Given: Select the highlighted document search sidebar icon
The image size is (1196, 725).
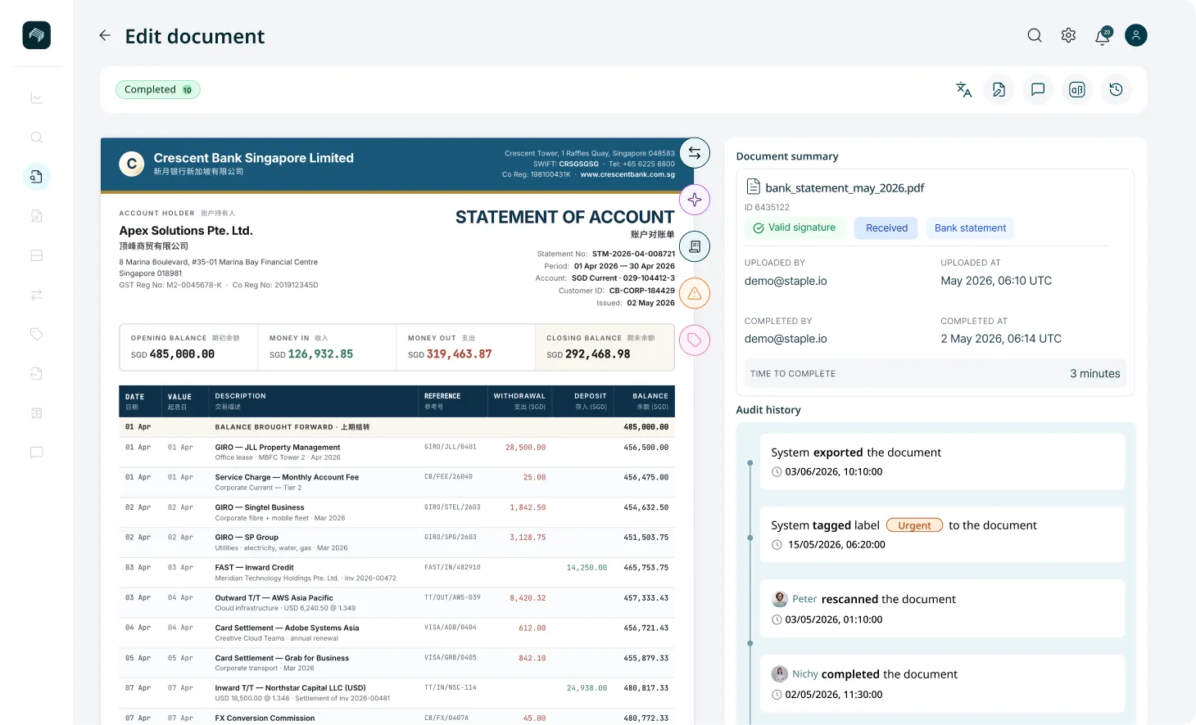Looking at the screenshot, I should click(x=36, y=177).
